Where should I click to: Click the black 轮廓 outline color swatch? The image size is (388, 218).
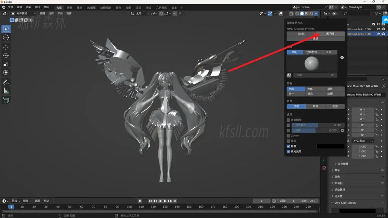click(330, 146)
